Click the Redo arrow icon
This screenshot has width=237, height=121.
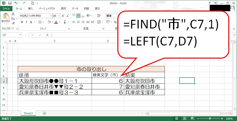coord(24,3)
